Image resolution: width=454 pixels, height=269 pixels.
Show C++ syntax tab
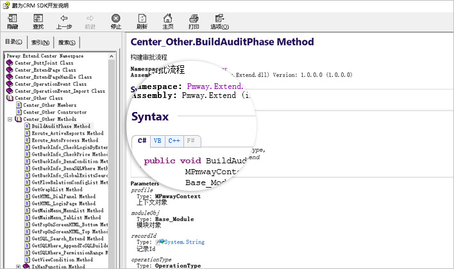174,140
